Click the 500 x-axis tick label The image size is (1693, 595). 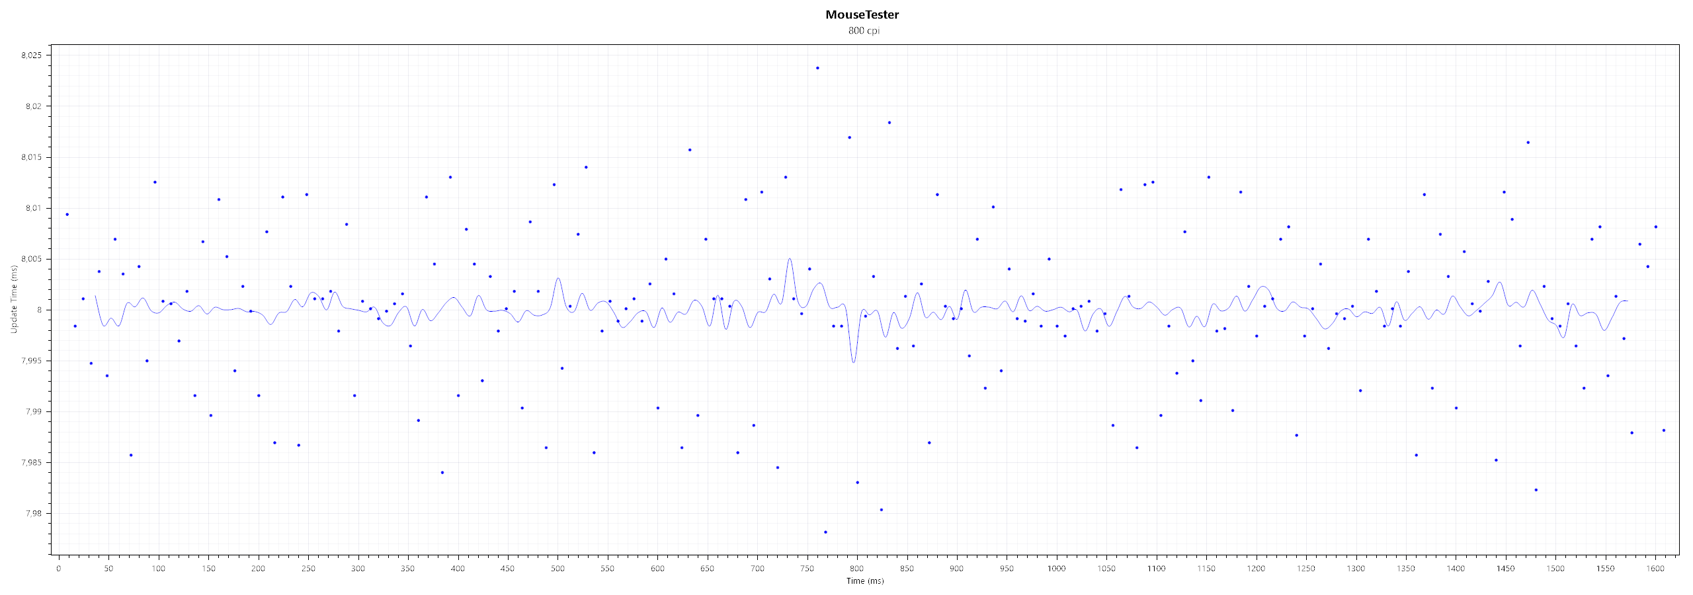click(557, 568)
